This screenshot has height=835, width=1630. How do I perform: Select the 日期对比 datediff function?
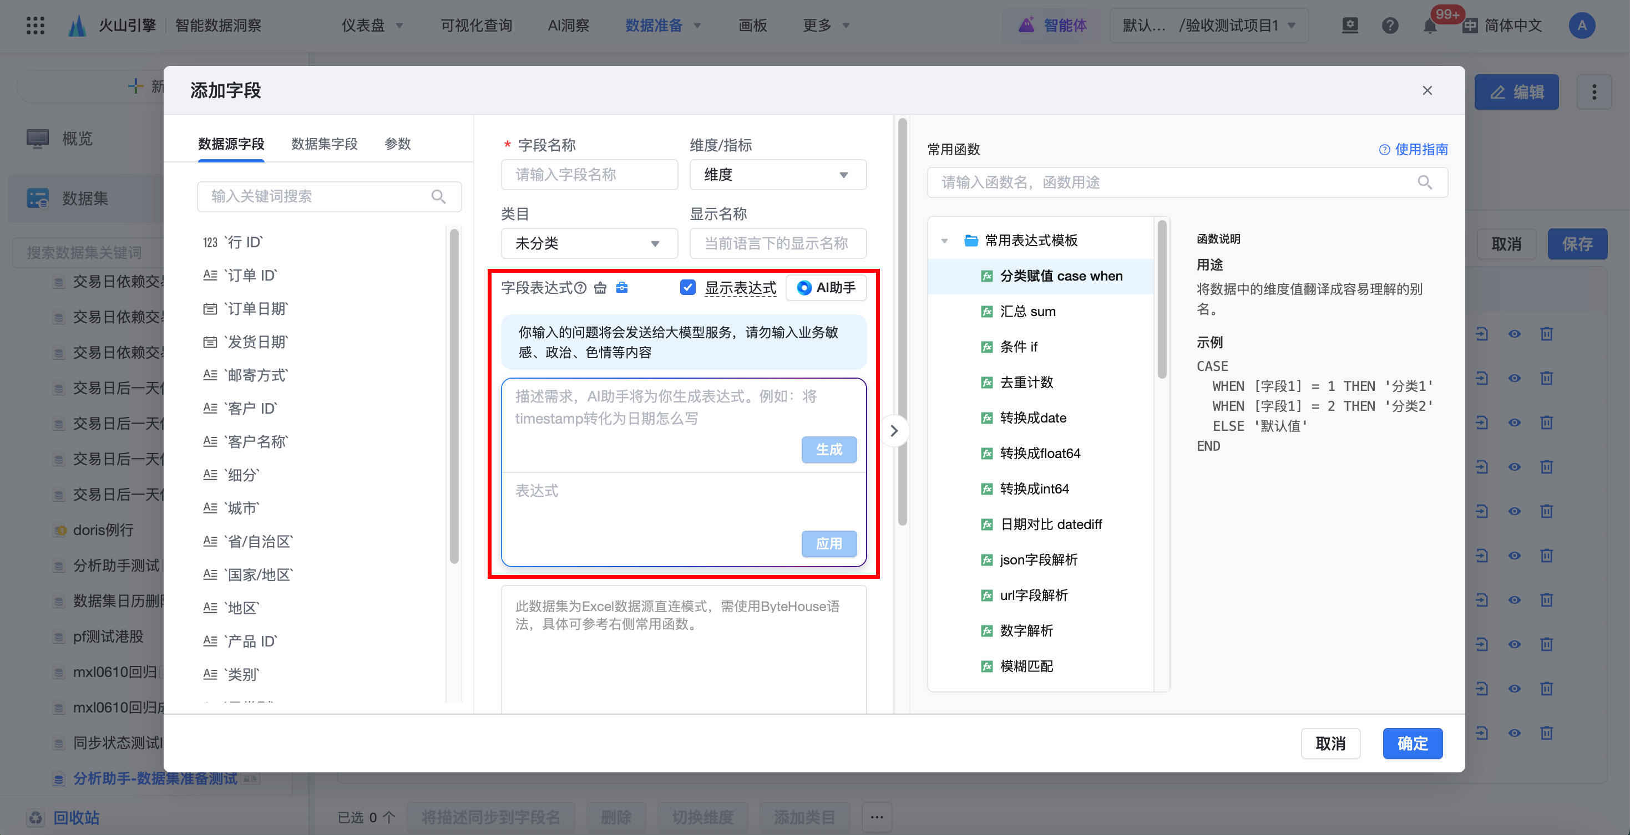click(x=1041, y=525)
